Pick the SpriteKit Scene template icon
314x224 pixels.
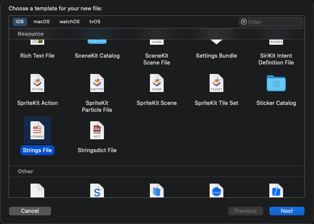pos(157,83)
